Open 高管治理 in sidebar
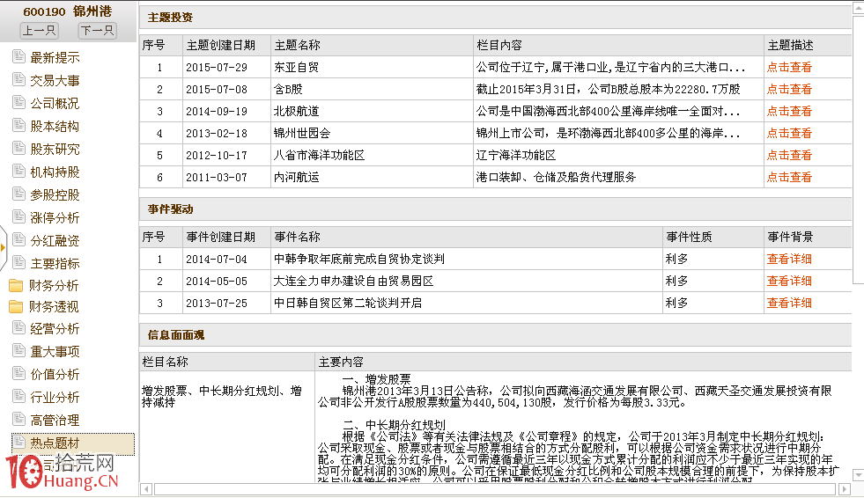864x498 pixels. click(55, 421)
